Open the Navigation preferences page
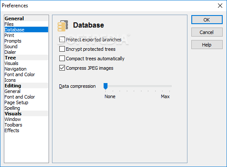The width and height of the screenshot is (227, 167). click(x=26, y=69)
